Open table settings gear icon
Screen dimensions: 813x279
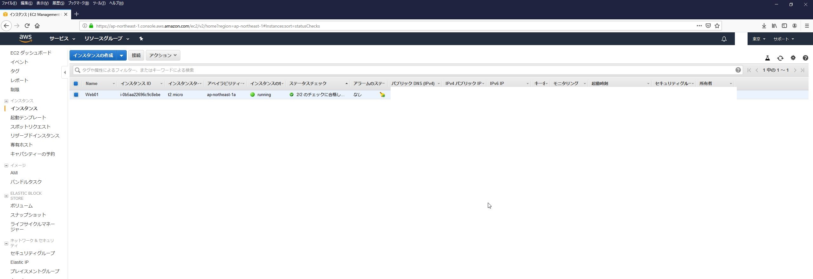793,58
